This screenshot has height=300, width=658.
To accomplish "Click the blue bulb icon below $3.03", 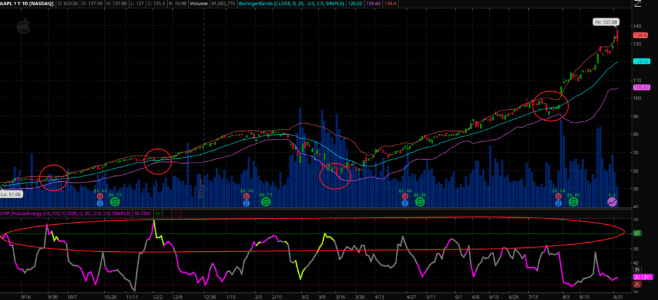I will tap(100, 203).
